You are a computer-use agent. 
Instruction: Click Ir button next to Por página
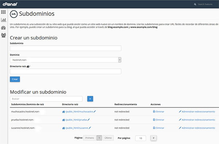pyautogui.click(x=154, y=138)
